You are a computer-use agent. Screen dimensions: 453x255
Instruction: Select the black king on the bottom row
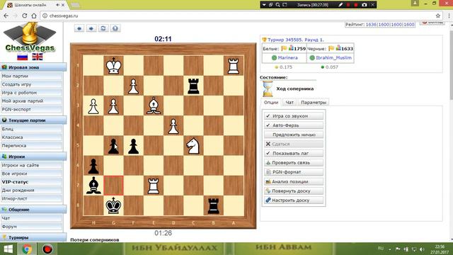click(113, 205)
